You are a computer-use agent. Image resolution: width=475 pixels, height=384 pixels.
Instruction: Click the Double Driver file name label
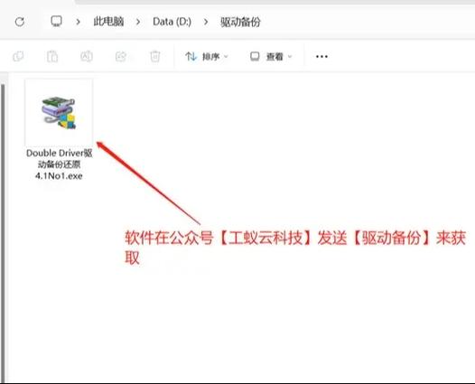click(x=59, y=164)
